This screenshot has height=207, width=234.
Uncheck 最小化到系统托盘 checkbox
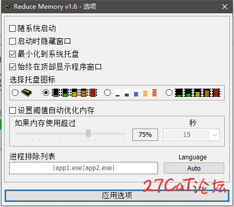[13, 54]
